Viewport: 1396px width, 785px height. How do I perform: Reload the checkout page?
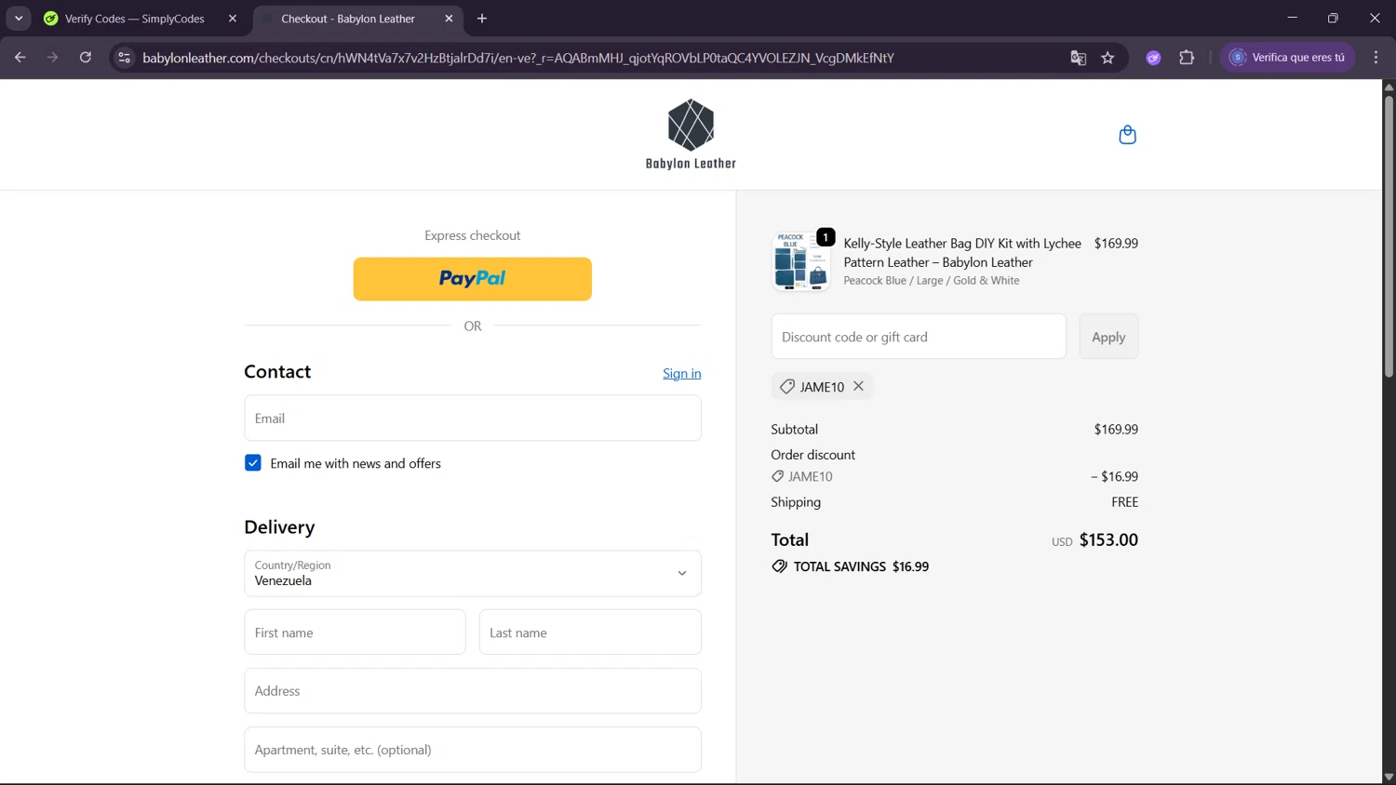tap(86, 58)
